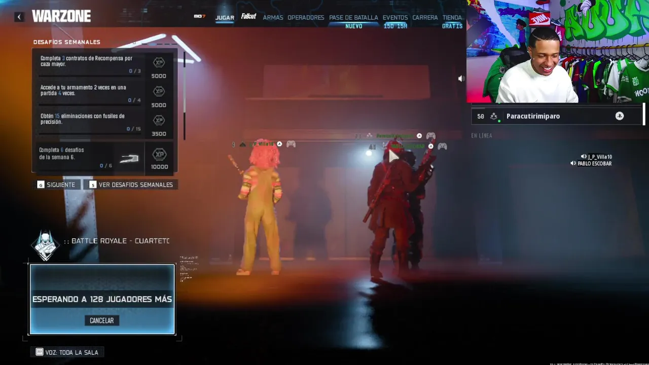Open the OPERADORES tab
649x365 pixels.
point(306,18)
